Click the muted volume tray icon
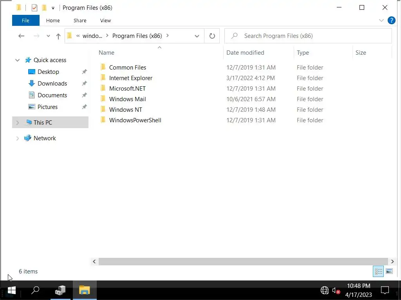Screen dimensions: 401x300 [x=336, y=290]
